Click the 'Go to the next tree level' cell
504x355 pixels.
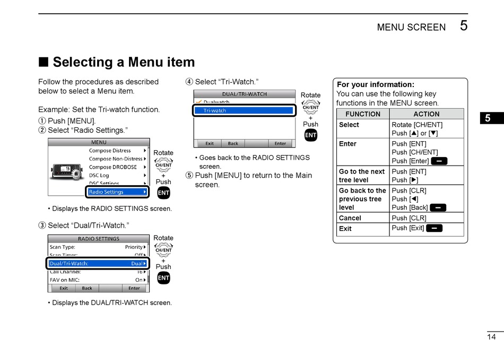(x=363, y=176)
